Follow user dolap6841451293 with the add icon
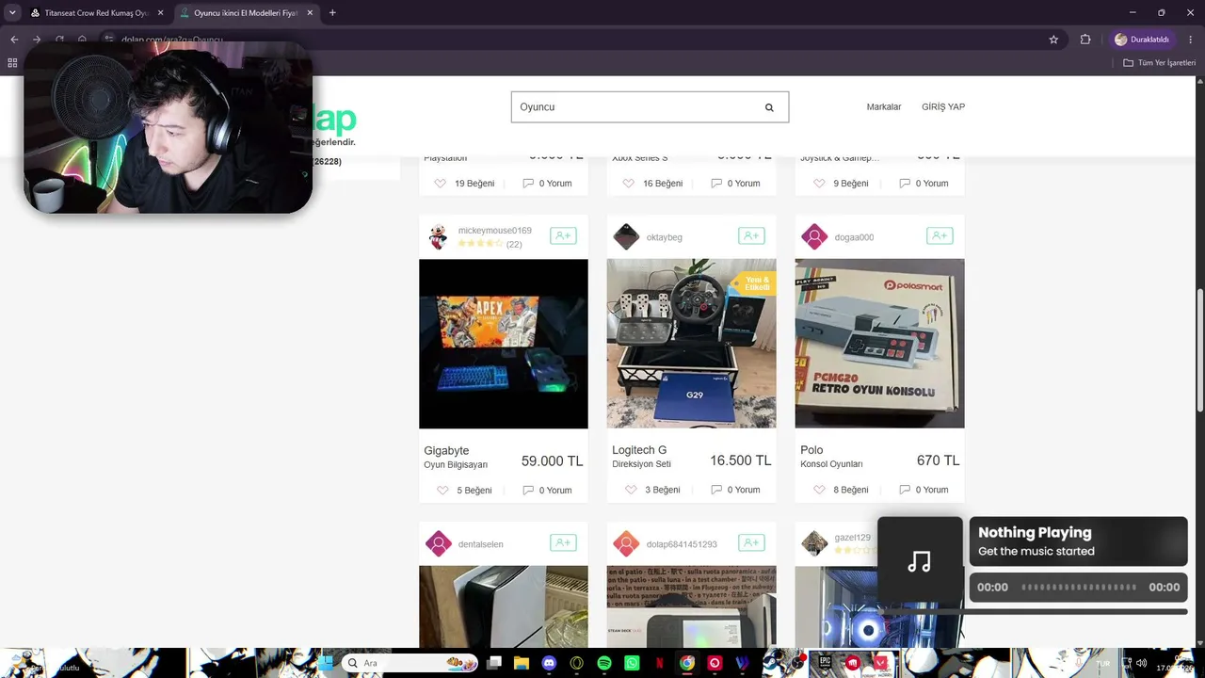Image resolution: width=1205 pixels, height=678 pixels. 751,542
